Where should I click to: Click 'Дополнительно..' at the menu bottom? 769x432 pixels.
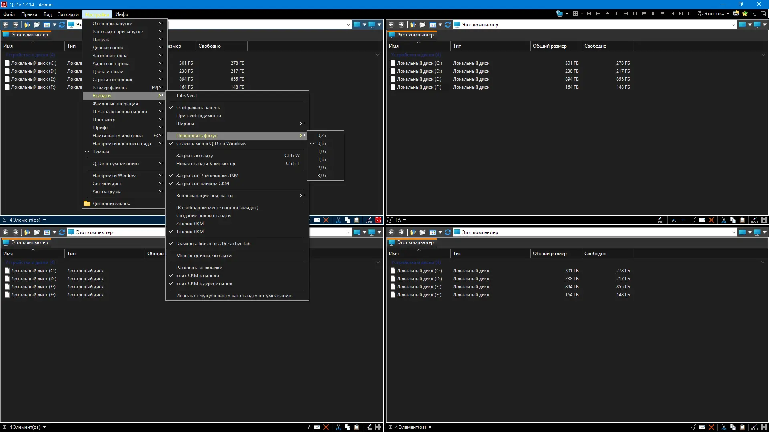tap(111, 204)
